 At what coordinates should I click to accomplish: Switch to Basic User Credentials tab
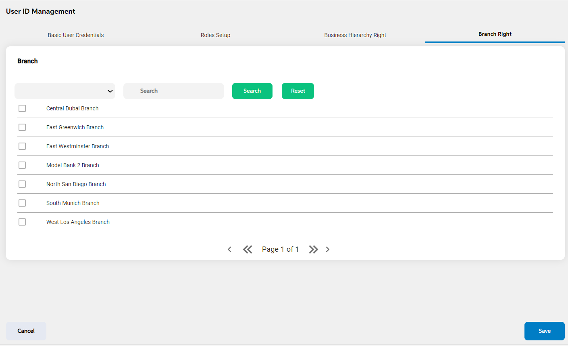(x=76, y=35)
